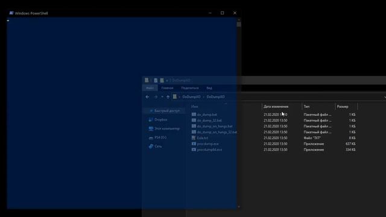The width and height of the screenshot is (386, 217).
Task: Click the 334 КБ size cell
Action: point(350,150)
